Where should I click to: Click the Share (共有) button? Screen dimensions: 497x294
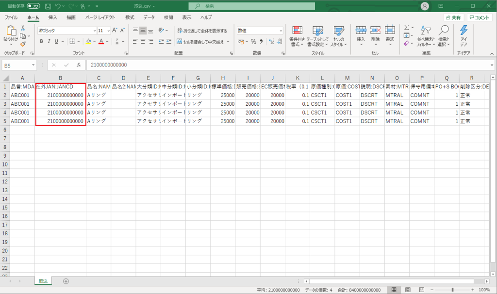[453, 17]
